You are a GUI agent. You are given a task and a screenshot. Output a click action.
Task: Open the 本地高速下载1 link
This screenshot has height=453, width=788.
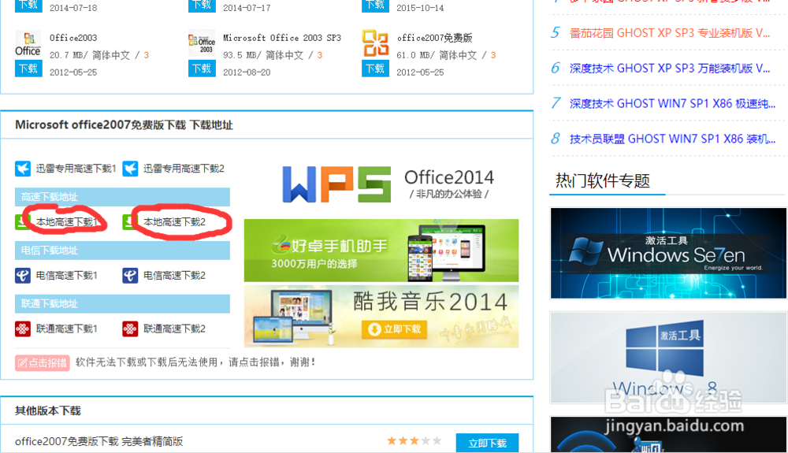click(67, 222)
